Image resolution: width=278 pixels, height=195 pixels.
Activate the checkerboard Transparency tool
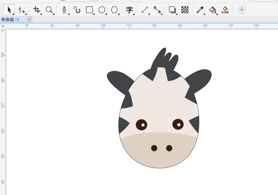pyautogui.click(x=185, y=10)
